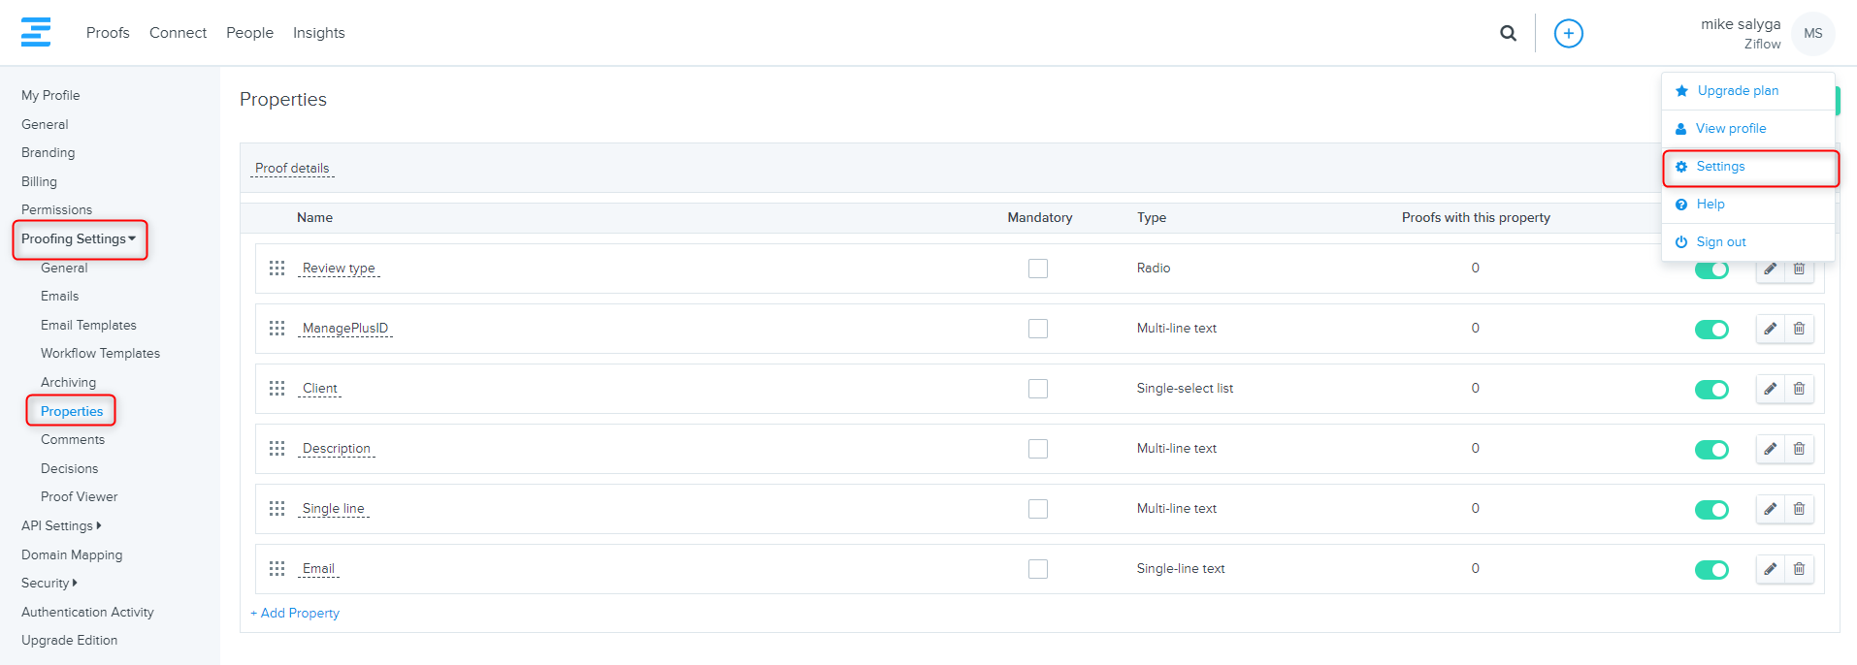The image size is (1857, 665).
Task: Click the pencil icon for Email property
Action: 1771,569
